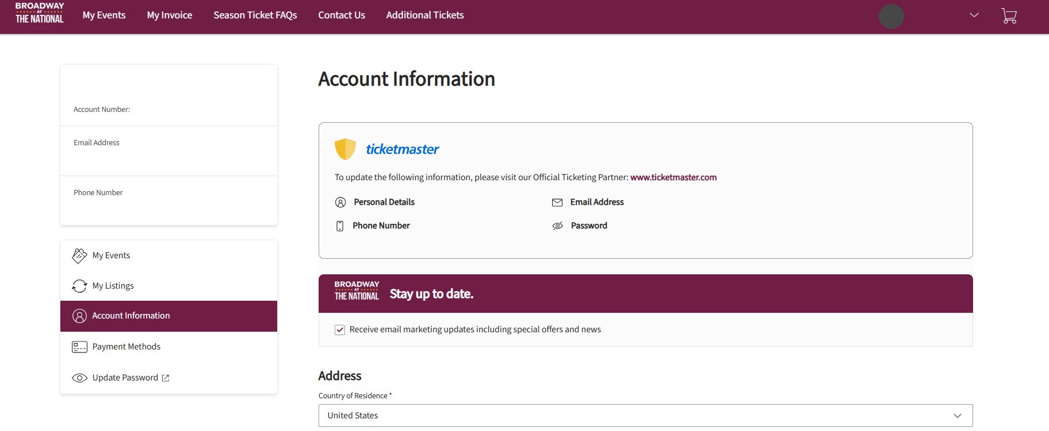Visit the www.ticketmaster.com link

pos(673,177)
